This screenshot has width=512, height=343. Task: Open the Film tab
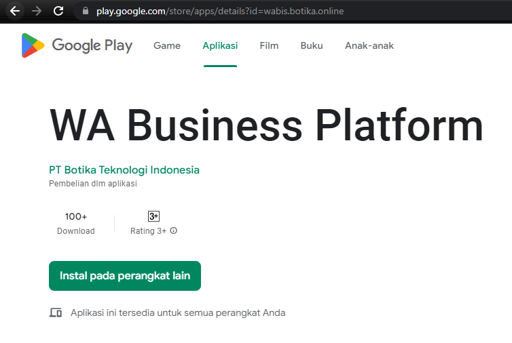click(x=269, y=45)
